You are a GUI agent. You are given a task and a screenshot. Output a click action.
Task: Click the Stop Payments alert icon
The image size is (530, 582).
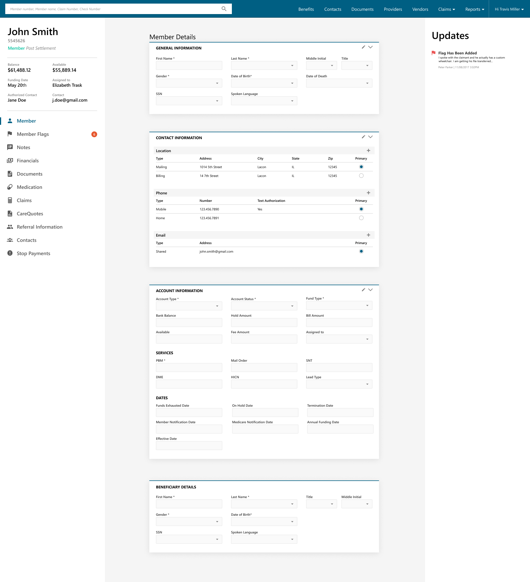click(10, 253)
